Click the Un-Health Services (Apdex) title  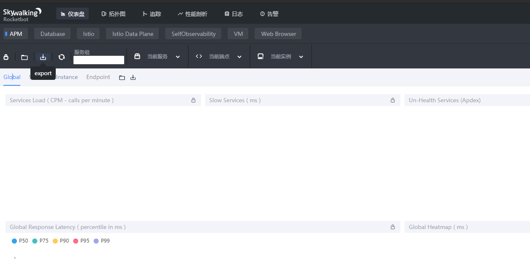tap(445, 100)
